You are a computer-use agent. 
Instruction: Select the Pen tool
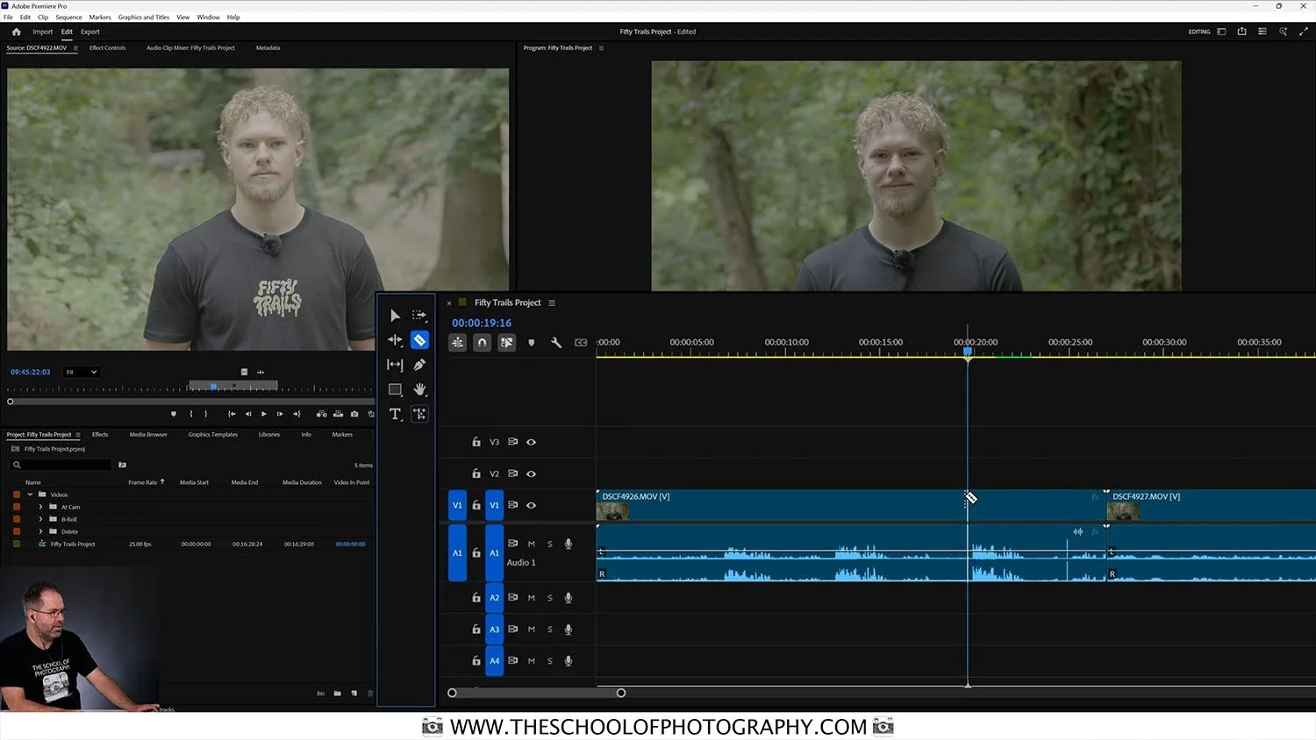click(419, 365)
